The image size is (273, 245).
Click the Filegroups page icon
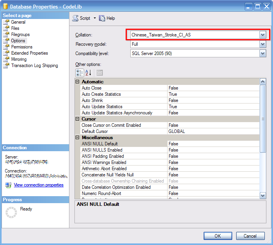tap(6, 35)
